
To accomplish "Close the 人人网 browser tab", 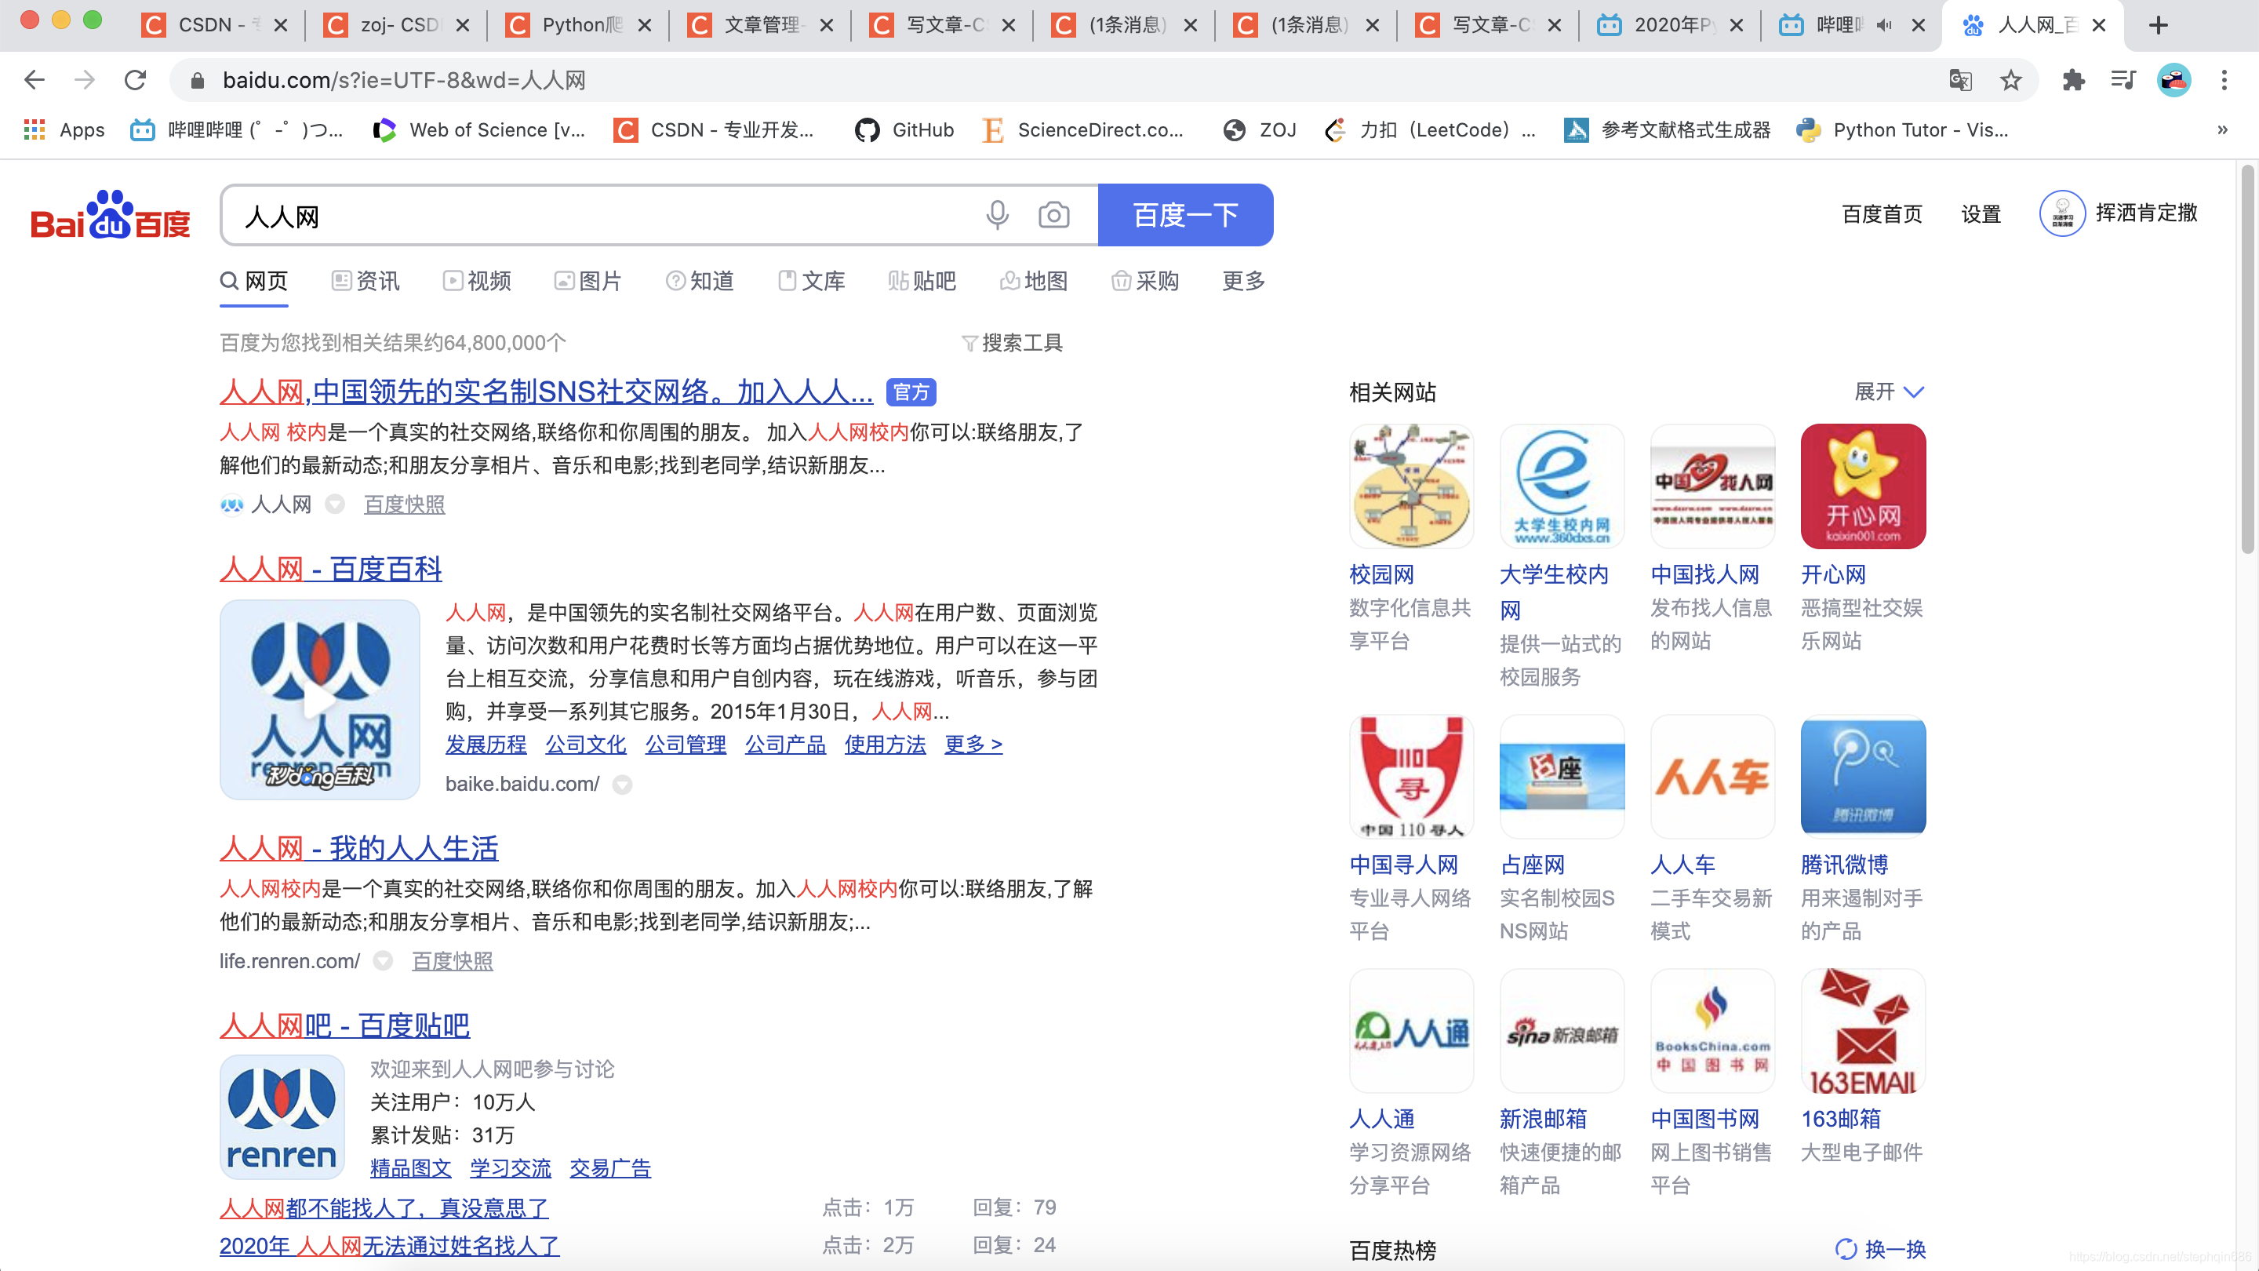I will [x=2098, y=25].
